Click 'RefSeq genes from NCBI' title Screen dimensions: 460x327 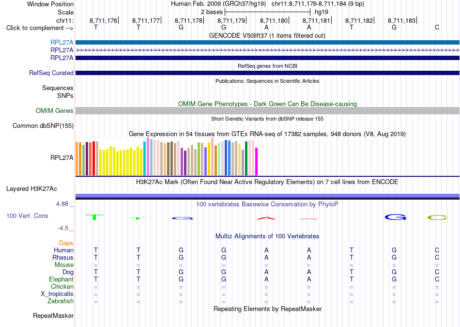pyautogui.click(x=267, y=66)
